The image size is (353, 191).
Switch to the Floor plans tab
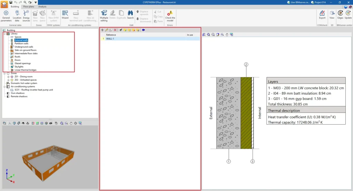(x=28, y=7)
